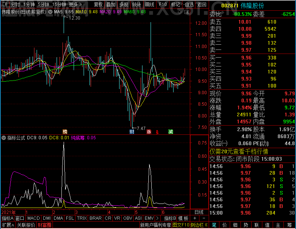Click the diamond marker icon above the chart

point(180,12)
